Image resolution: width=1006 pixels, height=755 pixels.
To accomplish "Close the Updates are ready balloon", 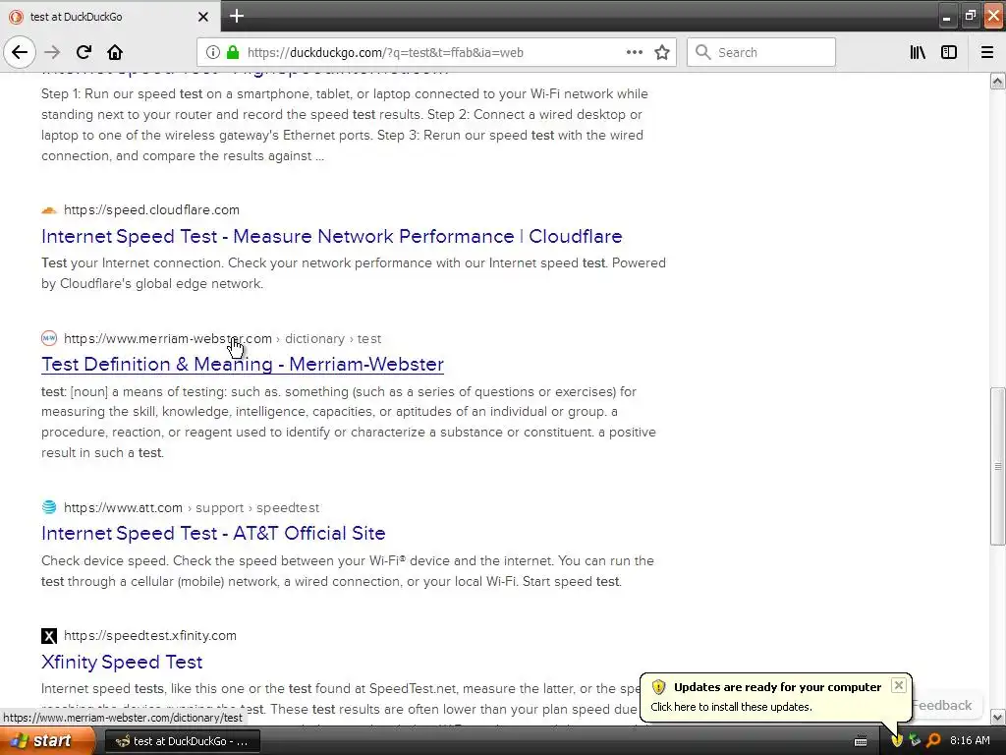I will click(x=898, y=685).
